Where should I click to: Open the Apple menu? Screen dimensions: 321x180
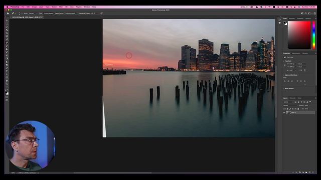click(7, 7)
